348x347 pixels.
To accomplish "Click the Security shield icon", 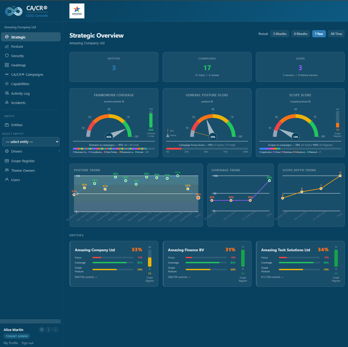I will (x=7, y=55).
